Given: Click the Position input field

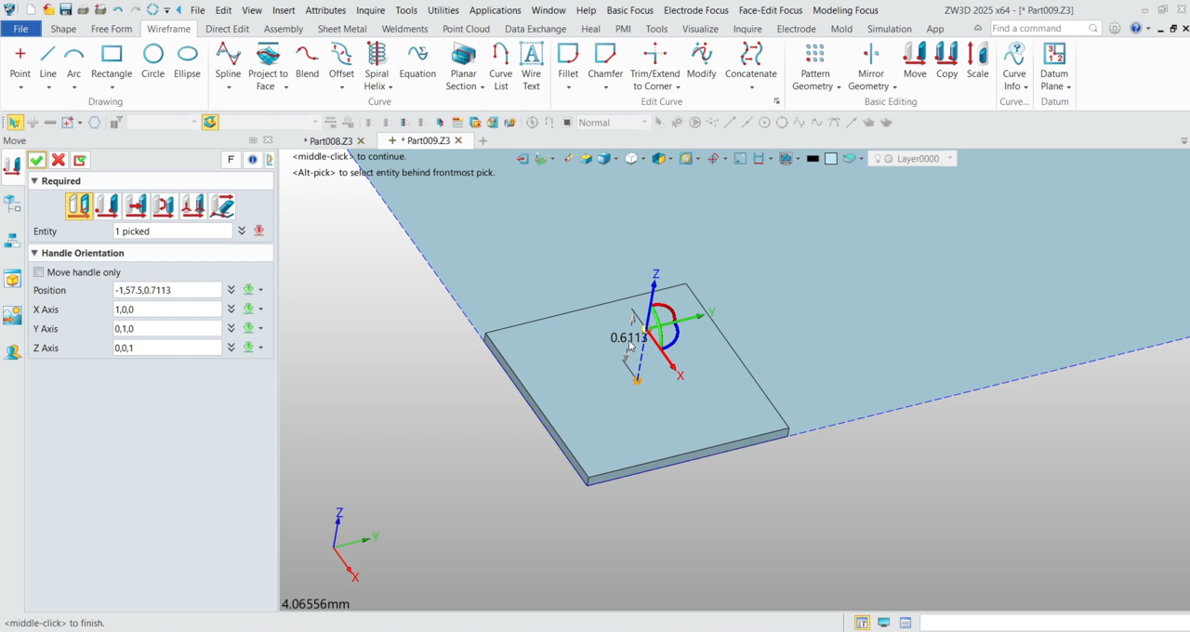Looking at the screenshot, I should pyautogui.click(x=167, y=290).
